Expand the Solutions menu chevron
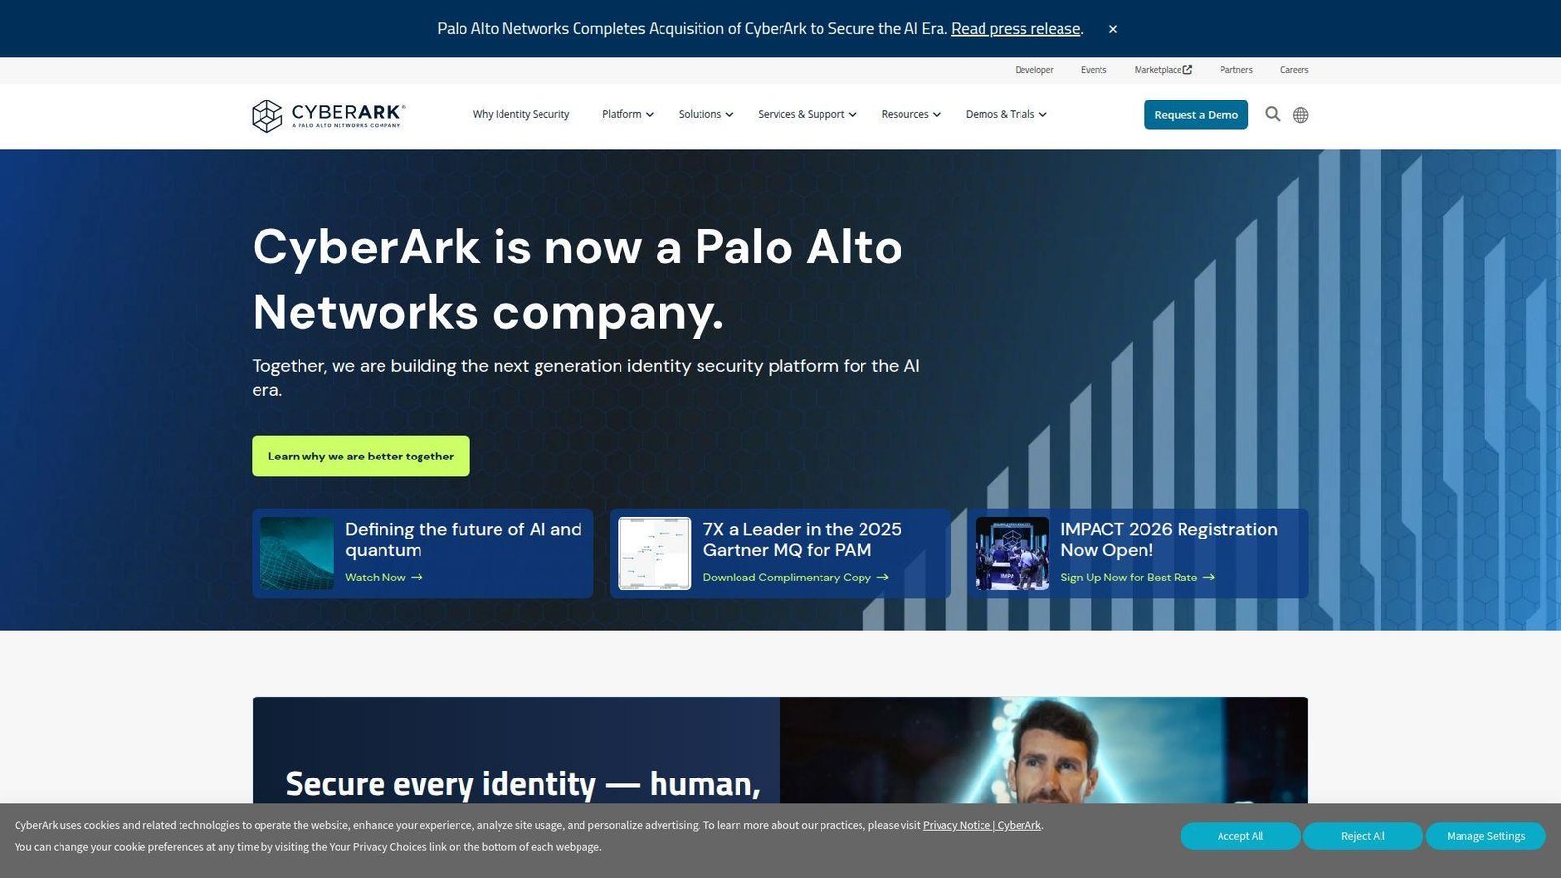The height and width of the screenshot is (878, 1561). click(x=729, y=115)
